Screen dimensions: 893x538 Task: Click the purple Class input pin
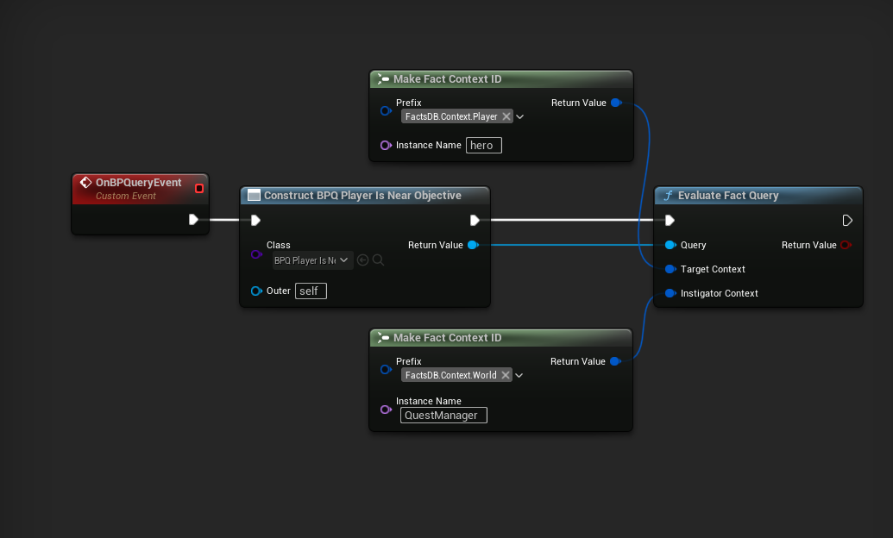tap(256, 254)
